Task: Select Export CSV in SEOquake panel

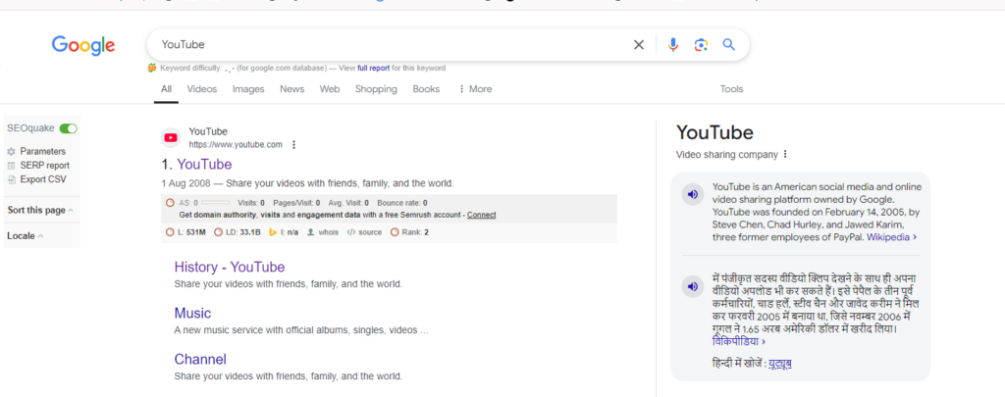Action: (43, 180)
